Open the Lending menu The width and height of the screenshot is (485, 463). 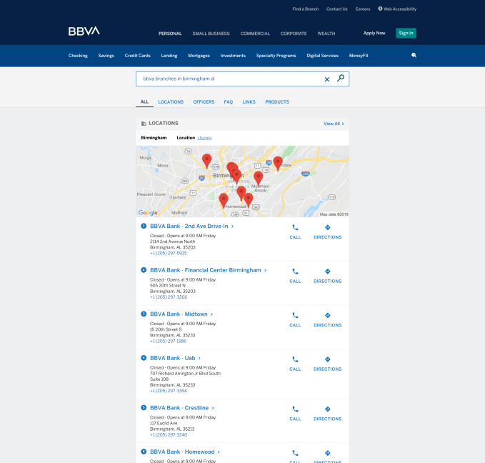click(x=169, y=56)
